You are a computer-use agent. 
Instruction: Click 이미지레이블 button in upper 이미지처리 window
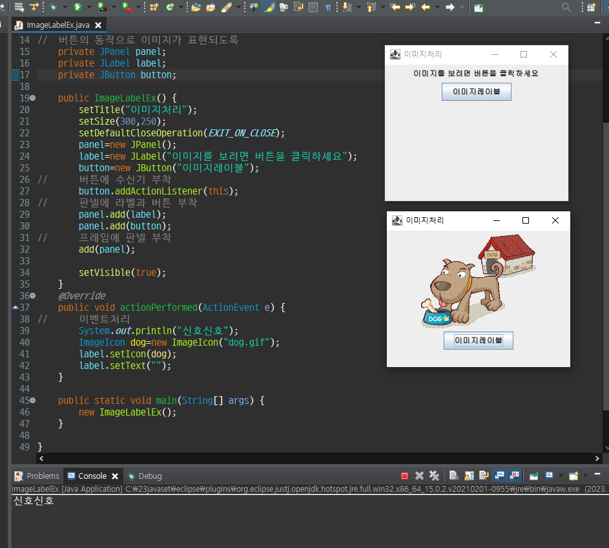point(476,92)
